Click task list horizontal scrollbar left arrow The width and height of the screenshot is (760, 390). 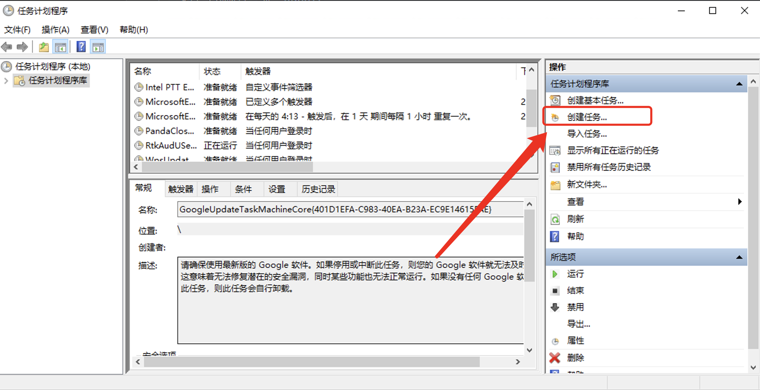click(136, 167)
